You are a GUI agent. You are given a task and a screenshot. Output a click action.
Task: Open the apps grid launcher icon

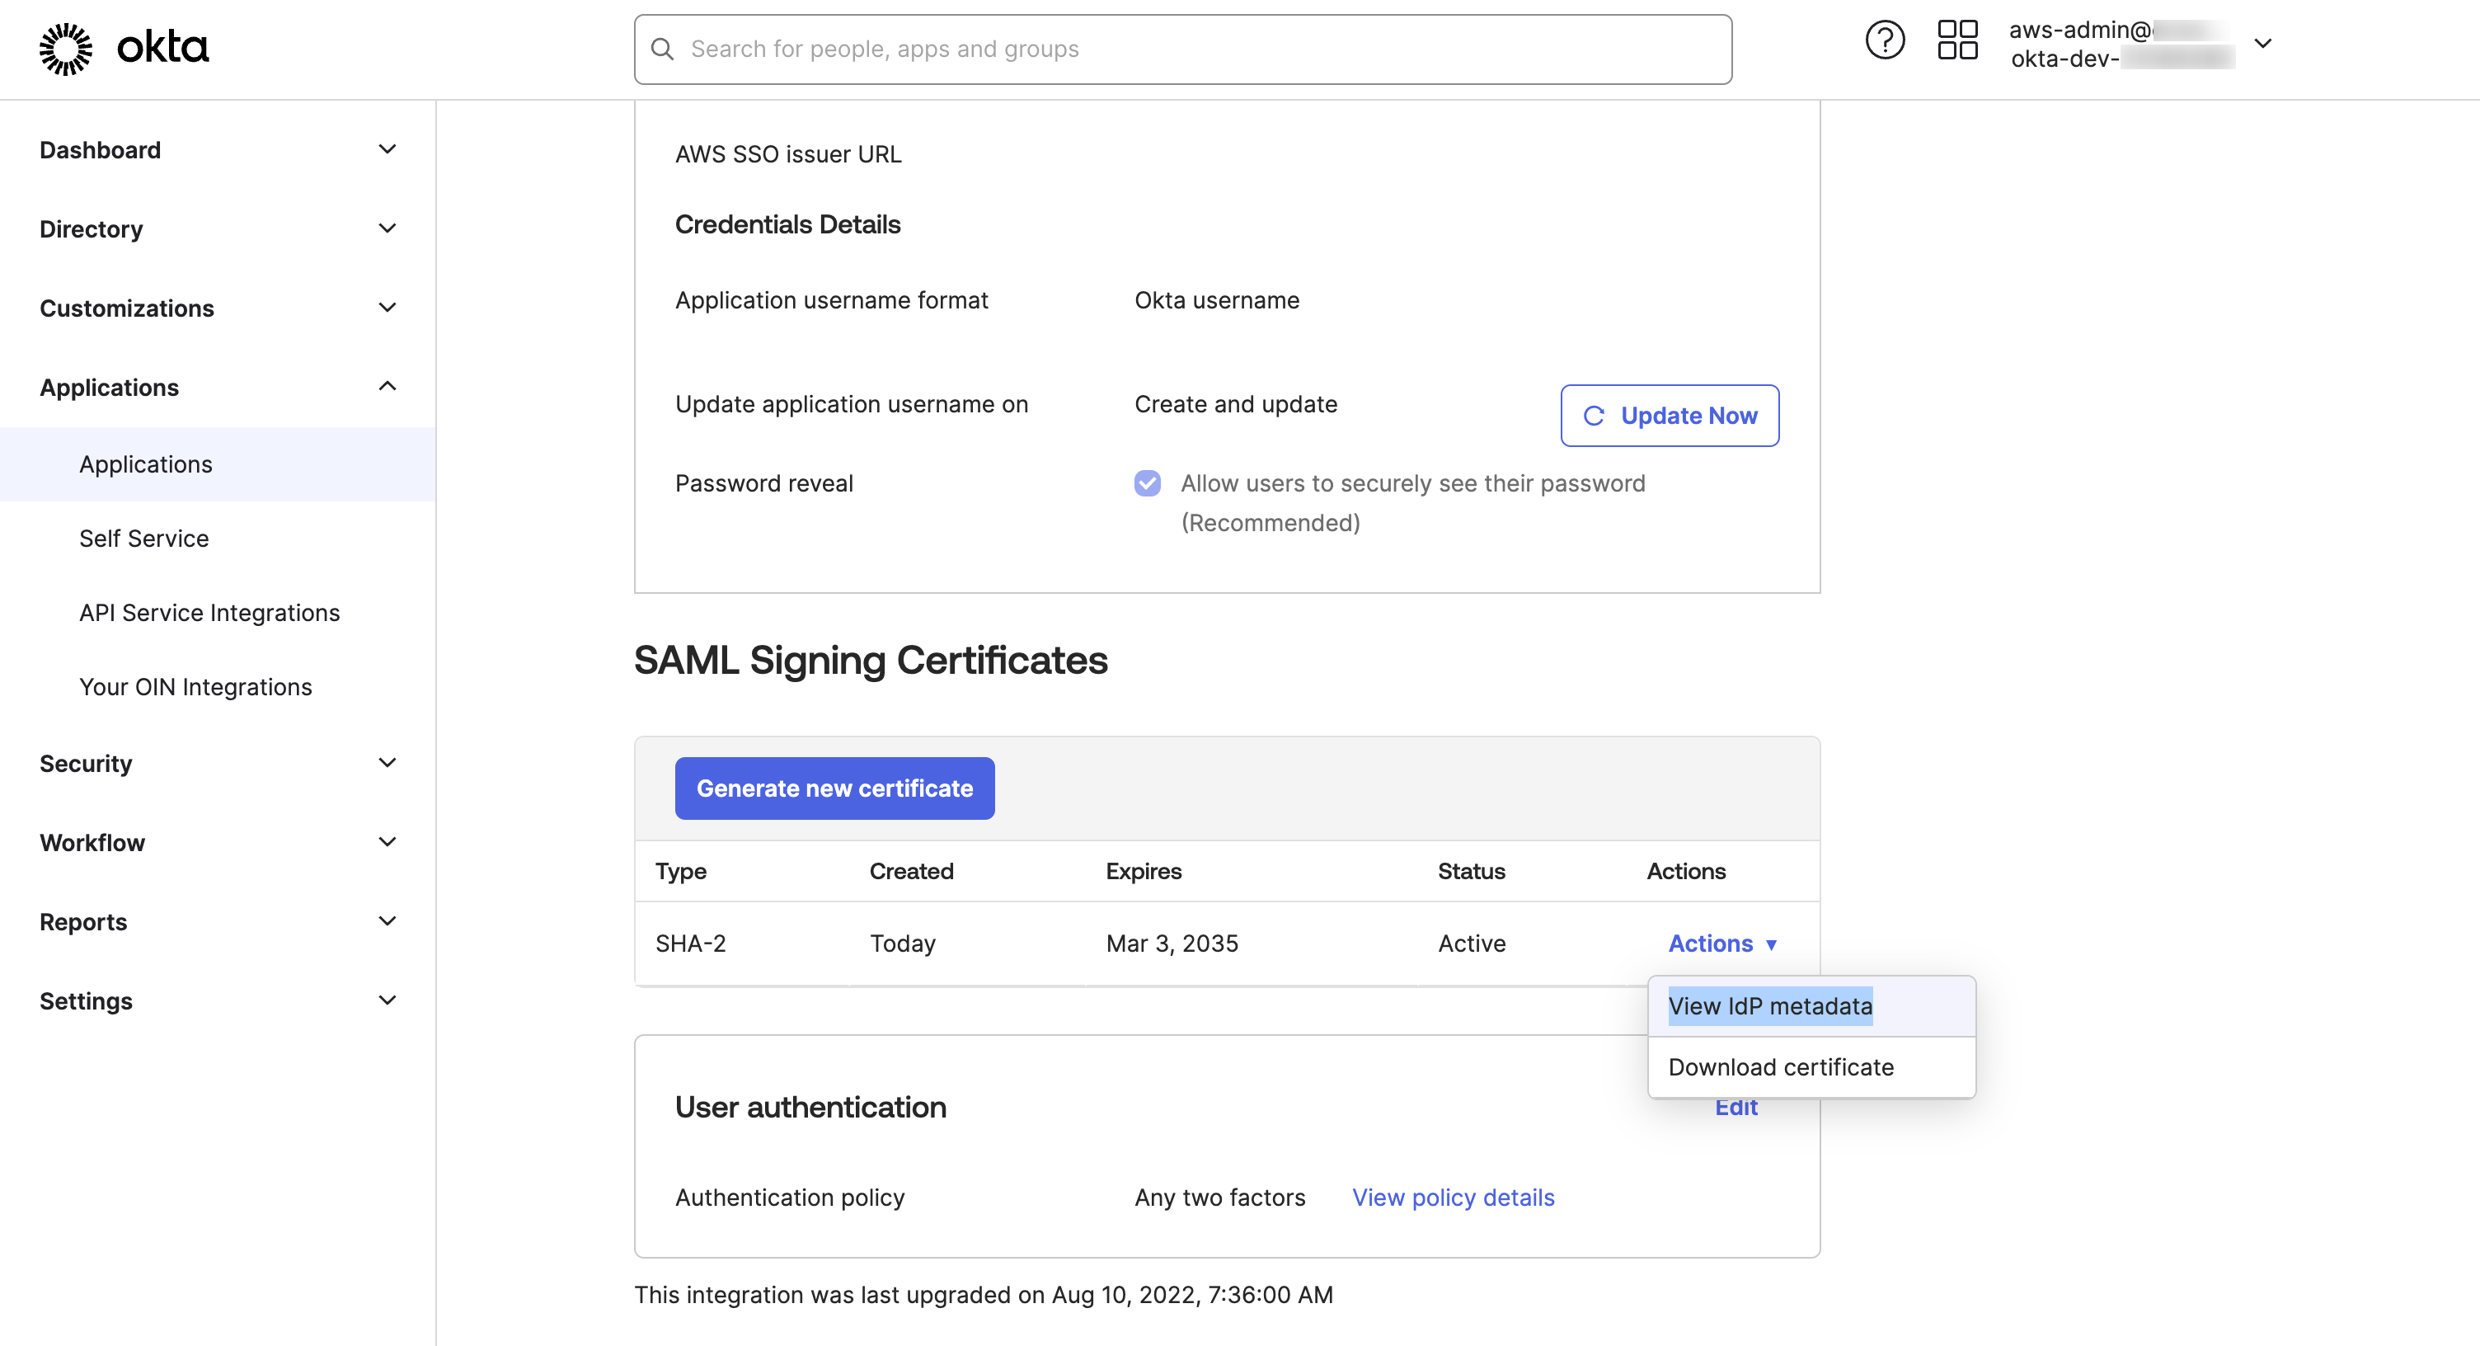1956,40
